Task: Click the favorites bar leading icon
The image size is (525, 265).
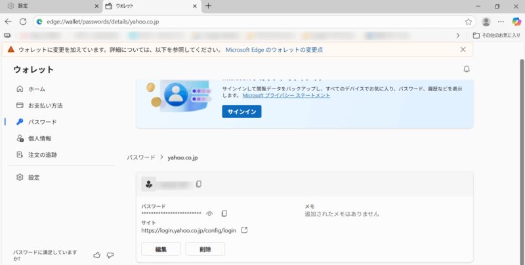Action: click(x=7, y=35)
